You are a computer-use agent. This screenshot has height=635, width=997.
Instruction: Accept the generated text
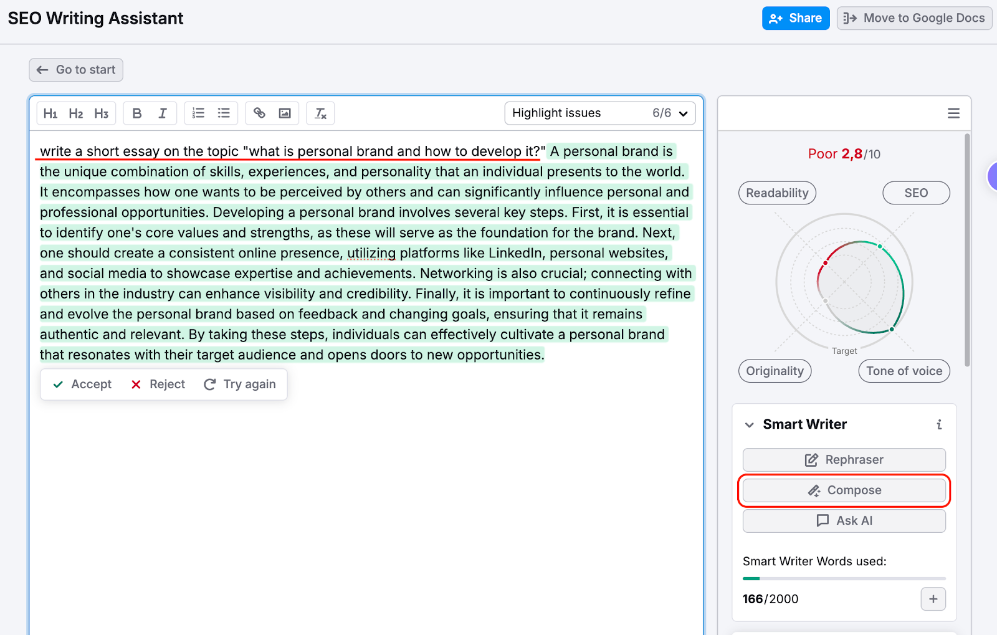pos(81,384)
